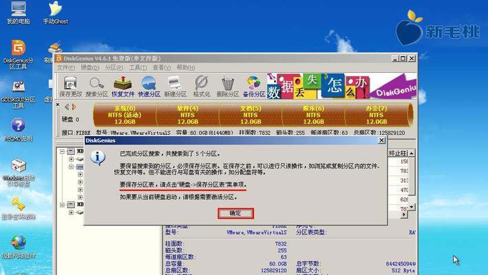Screen dimensions: 488x275
Task: Open the 帮助(H) menu
Action: point(186,67)
